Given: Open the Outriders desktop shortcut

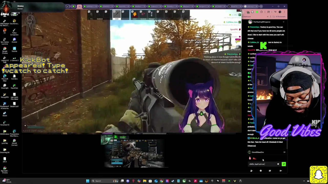Looking at the screenshot, I should tap(14, 77).
